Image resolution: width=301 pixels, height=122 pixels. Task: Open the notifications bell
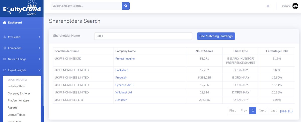pos(268,6)
